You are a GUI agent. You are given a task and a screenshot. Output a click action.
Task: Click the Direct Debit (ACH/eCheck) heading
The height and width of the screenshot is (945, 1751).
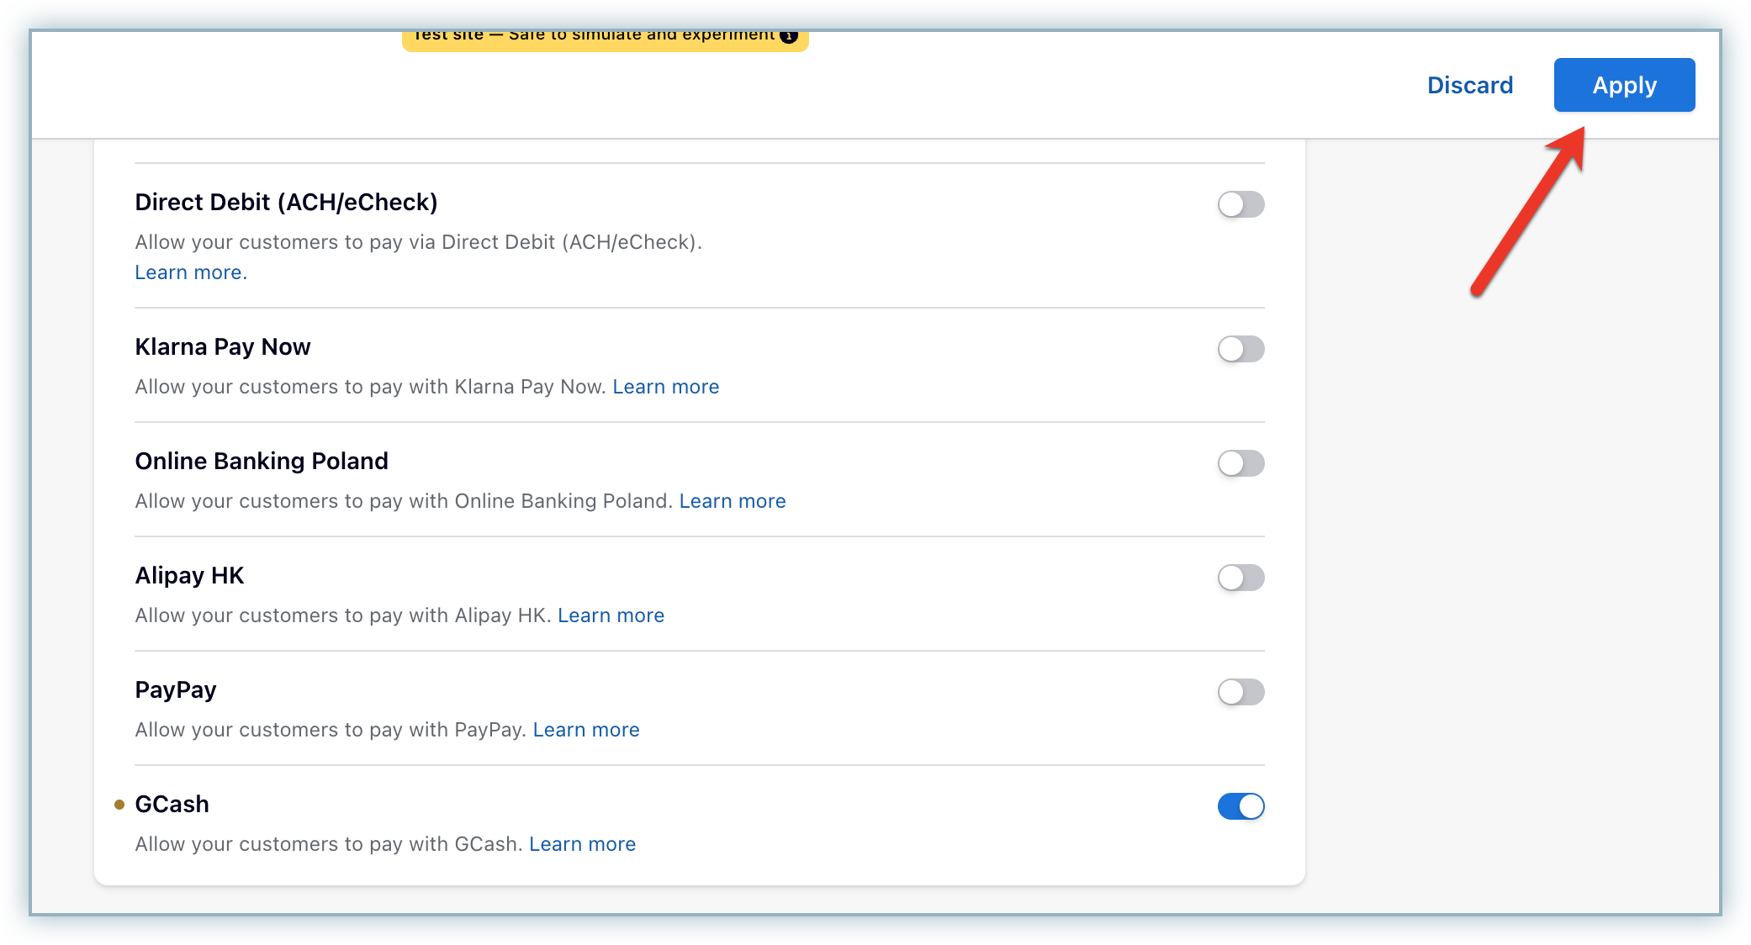[286, 202]
